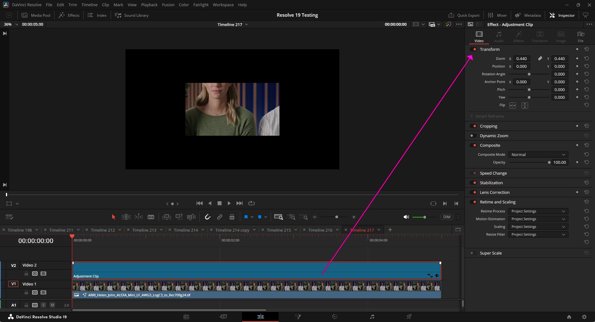This screenshot has width=595, height=322.
Task: Click the Flip Vertical icon
Action: point(525,106)
